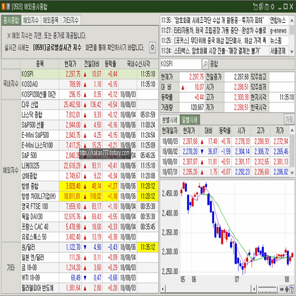
Task: Select the 독일 DAX30 row
Action: pos(89,217)
